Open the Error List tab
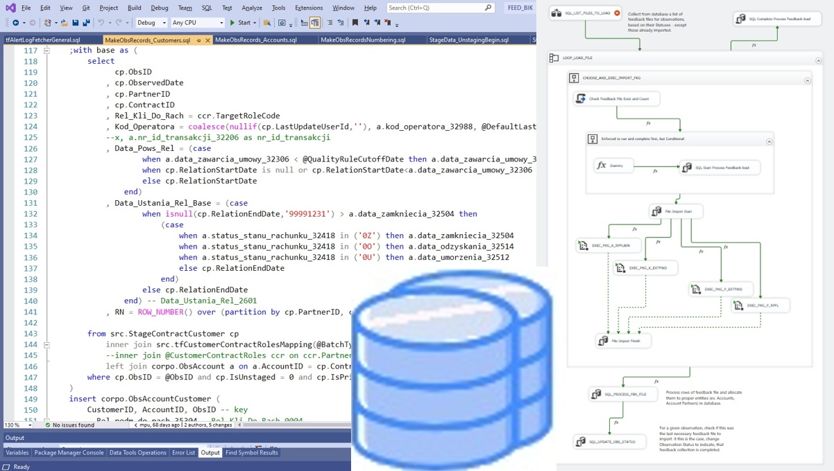This screenshot has height=471, width=834. point(184,453)
